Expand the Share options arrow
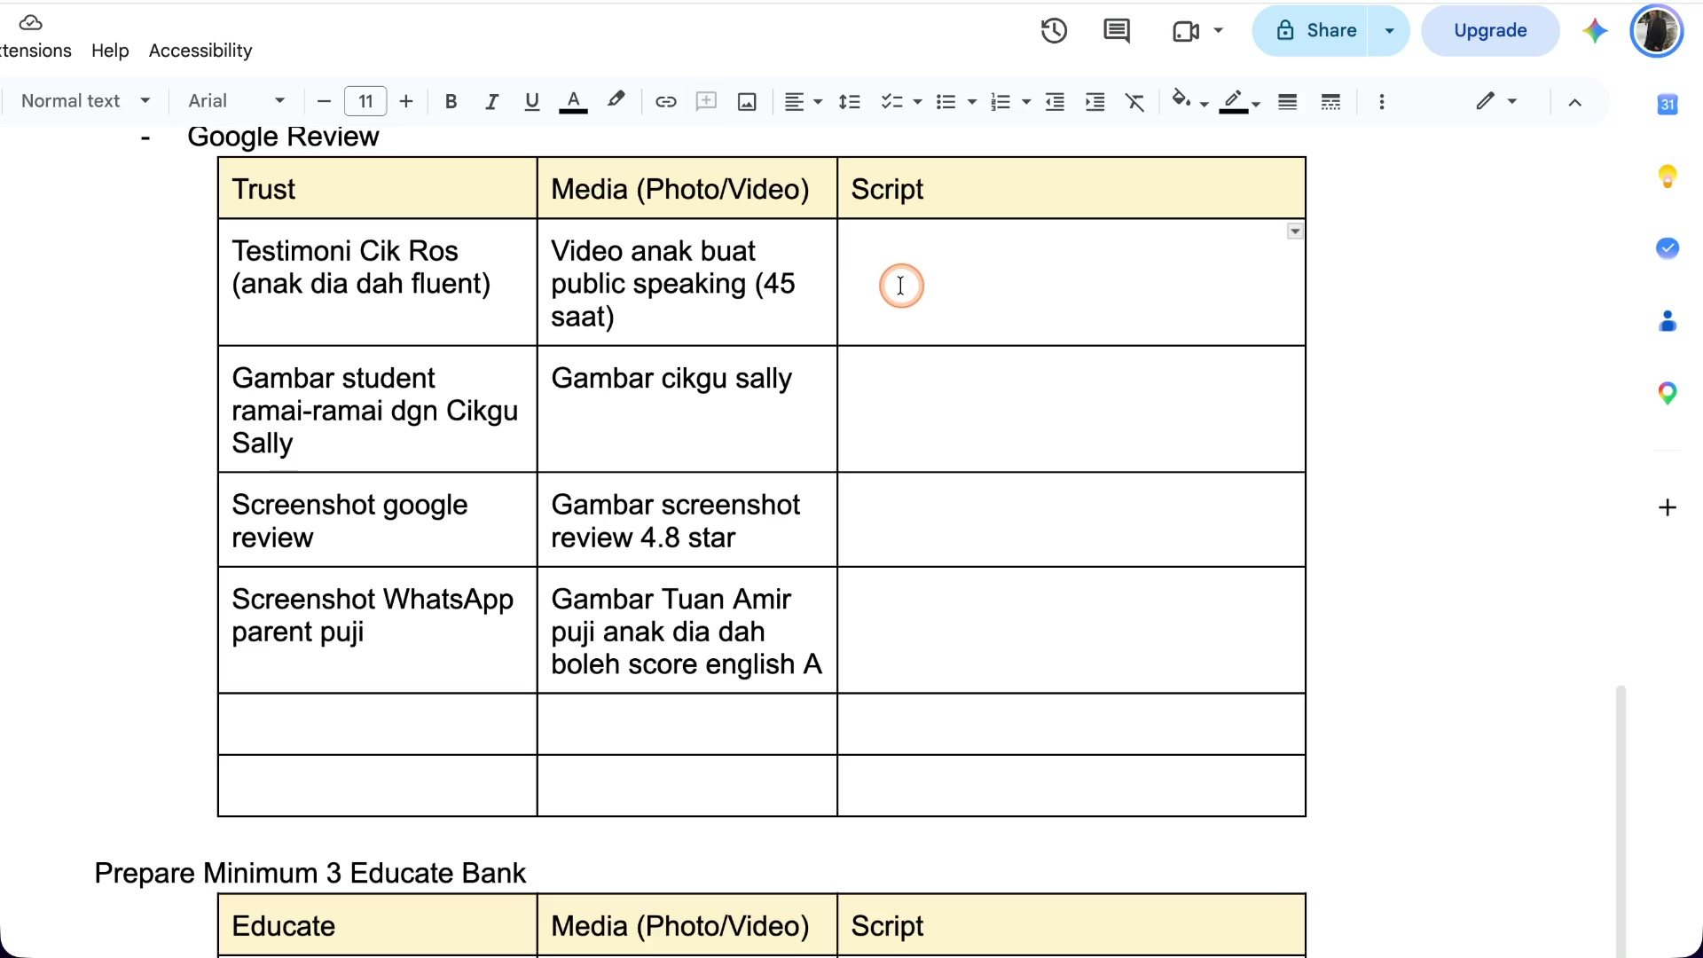1703x958 pixels. click(1389, 31)
